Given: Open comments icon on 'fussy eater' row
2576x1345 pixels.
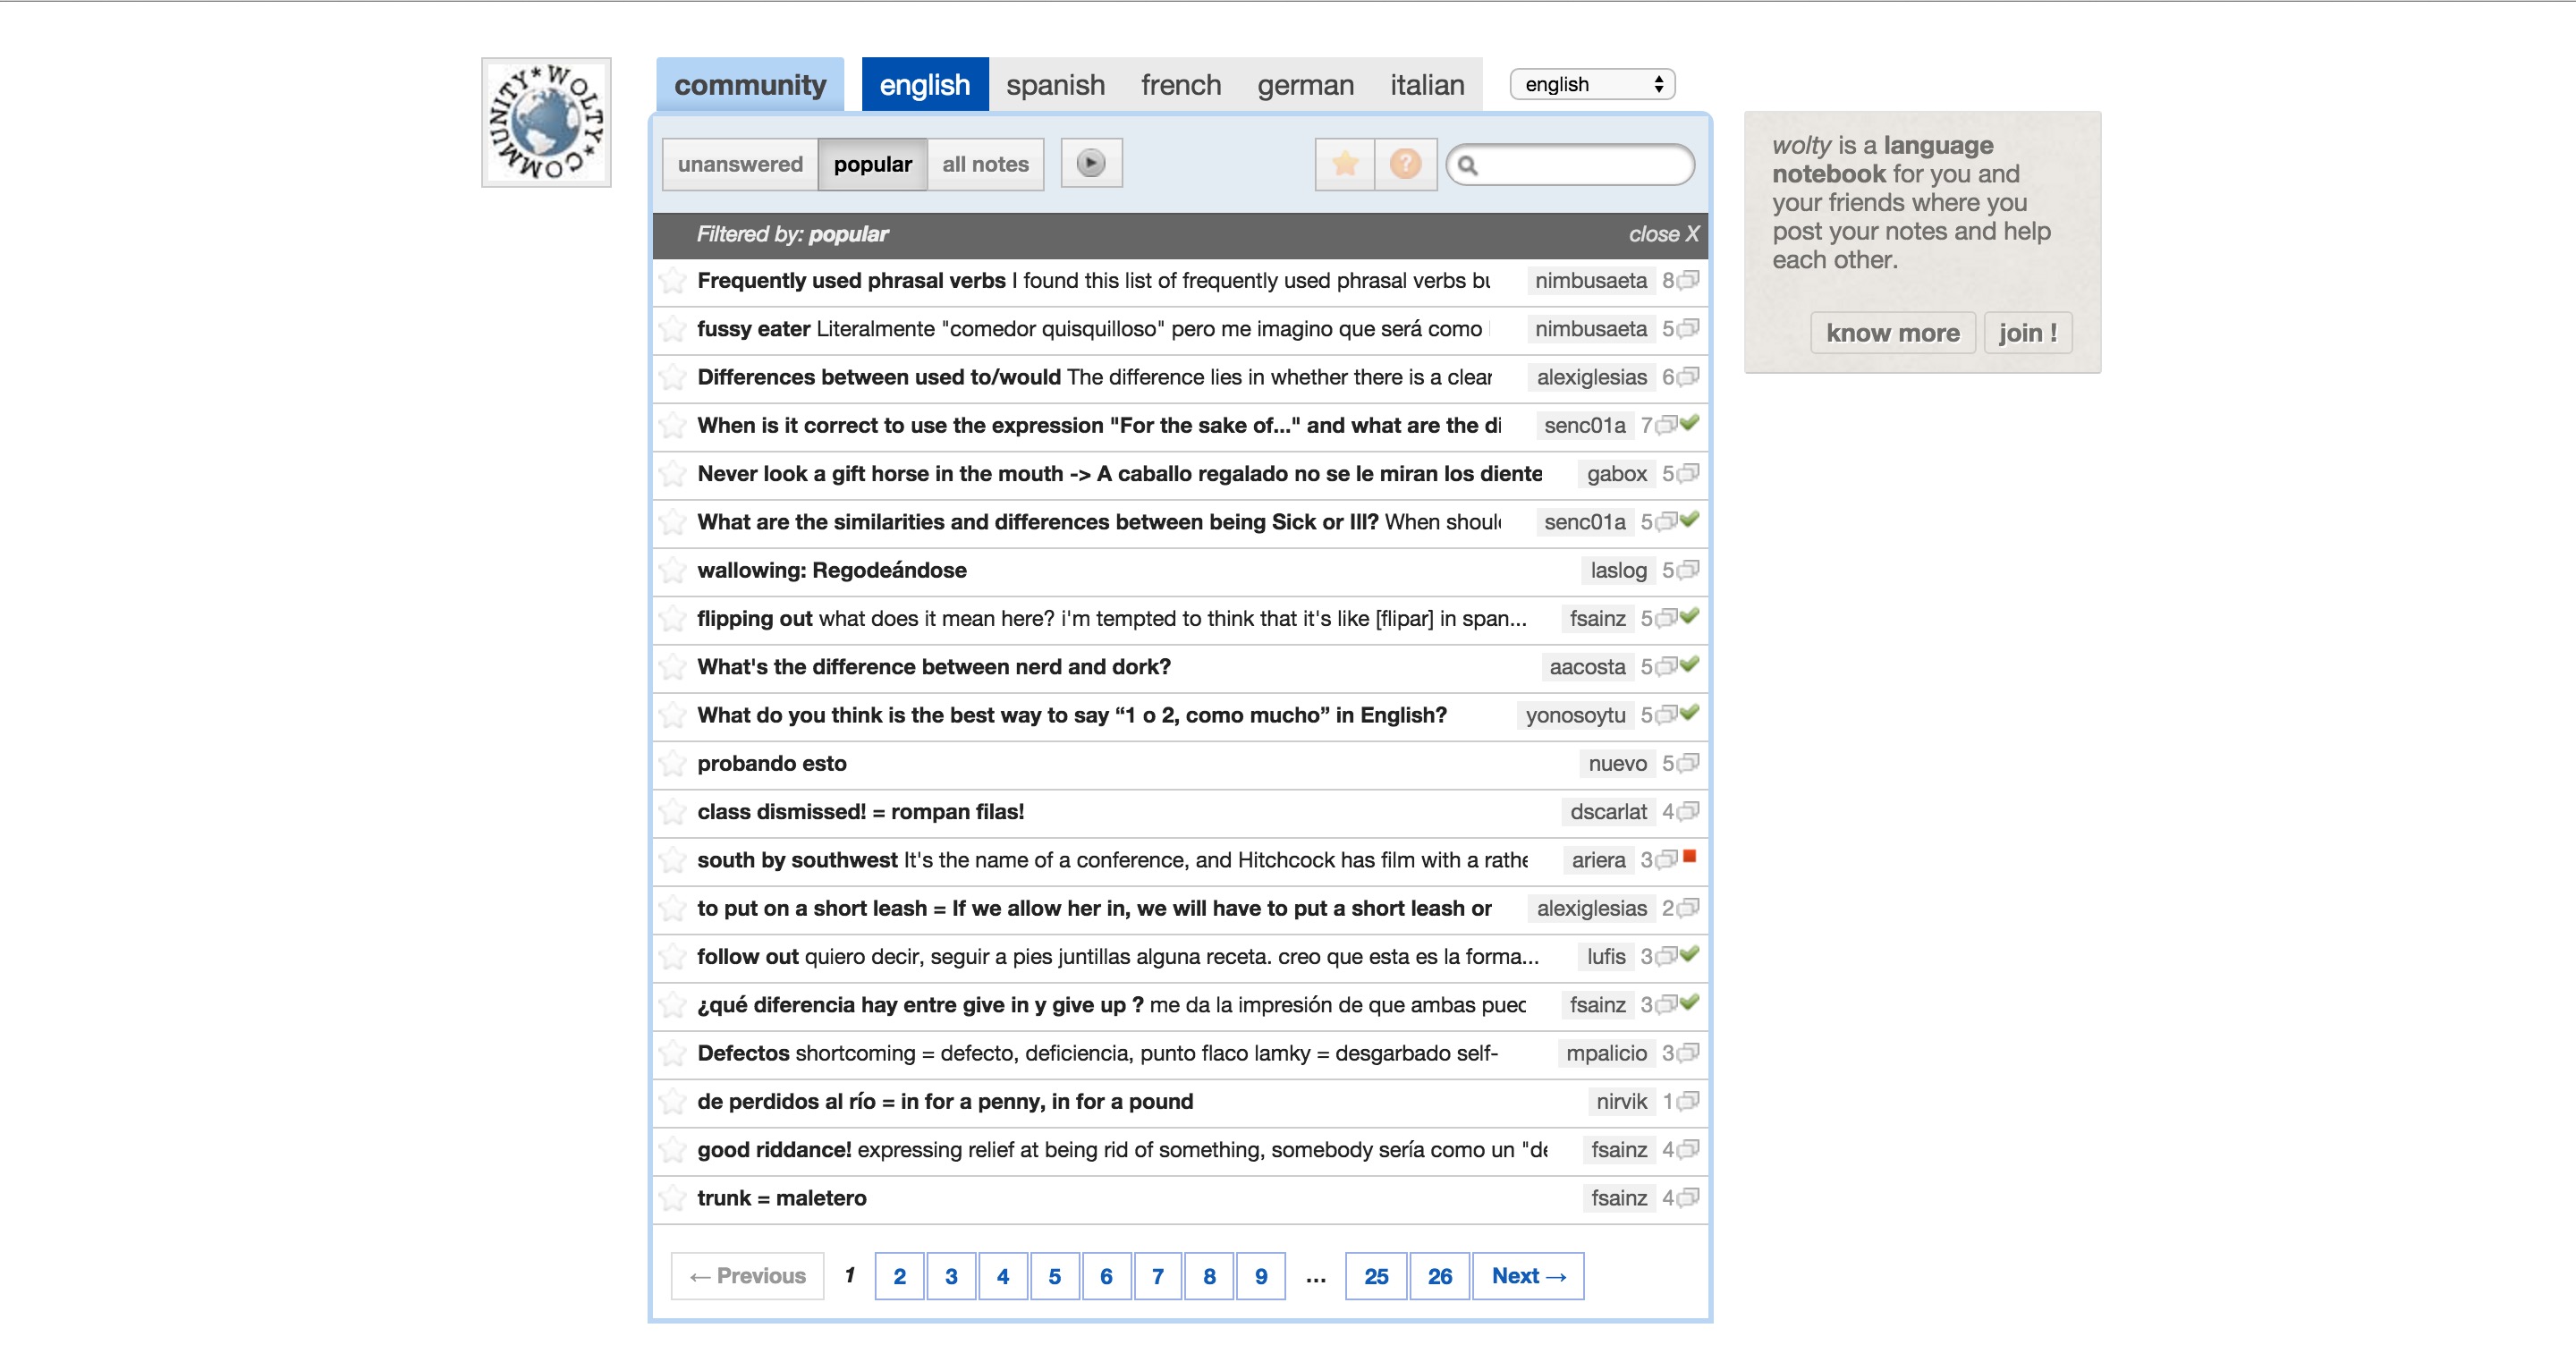Looking at the screenshot, I should click(1688, 328).
